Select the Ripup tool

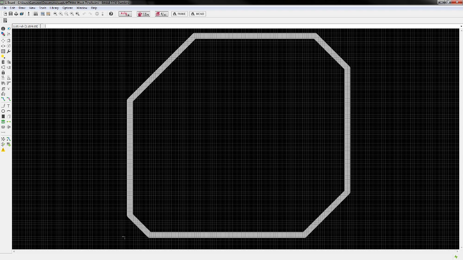(9, 99)
